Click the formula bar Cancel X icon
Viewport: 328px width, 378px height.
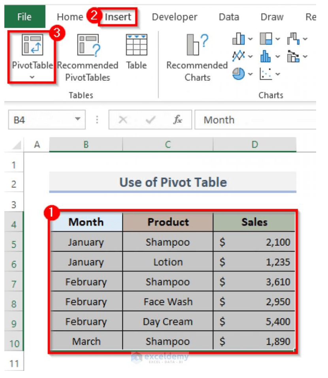123,120
